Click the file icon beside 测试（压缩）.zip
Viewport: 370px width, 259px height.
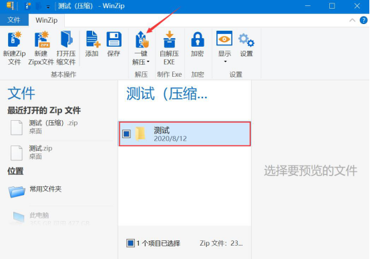point(17,127)
